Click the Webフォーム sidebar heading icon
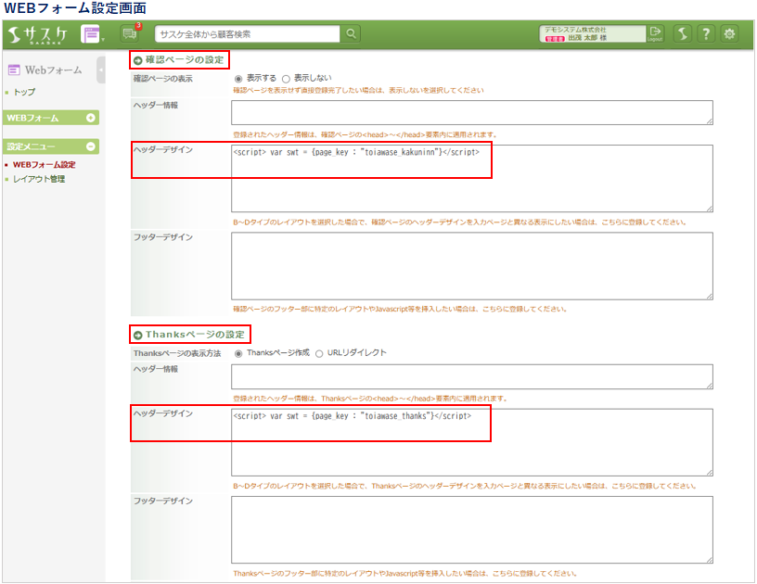The height and width of the screenshot is (584, 757). 14,70
